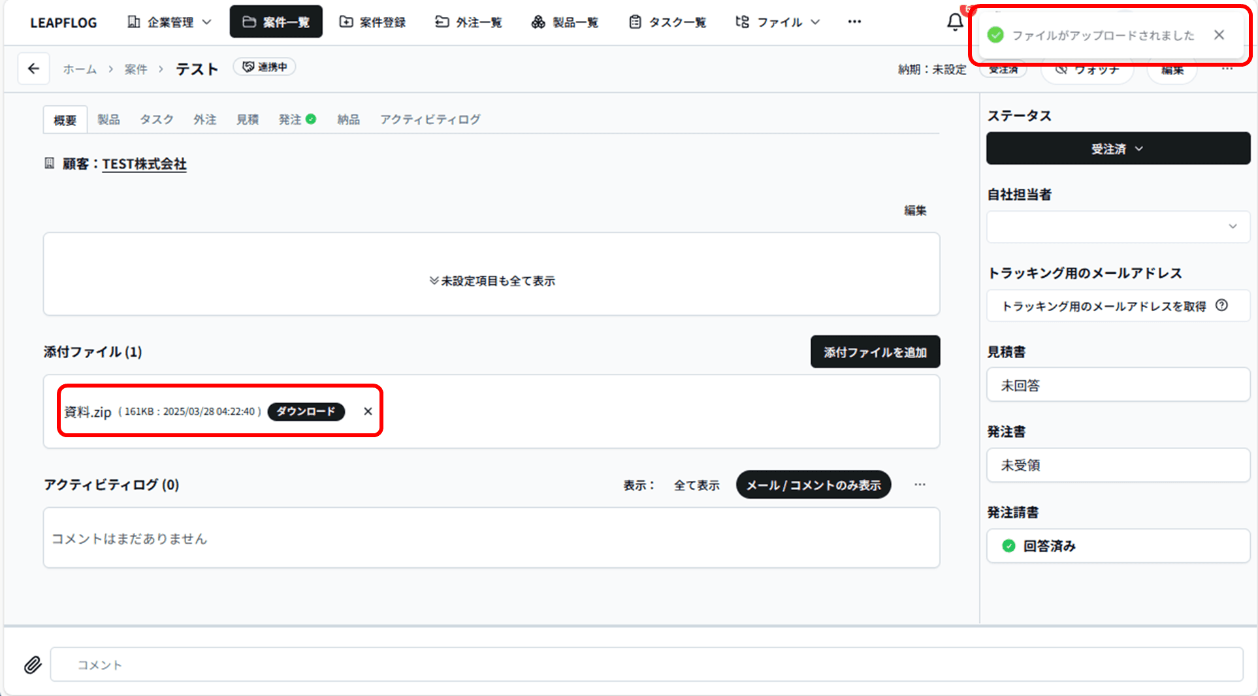
Task: Open the アクティビティログ tab
Action: coord(430,120)
